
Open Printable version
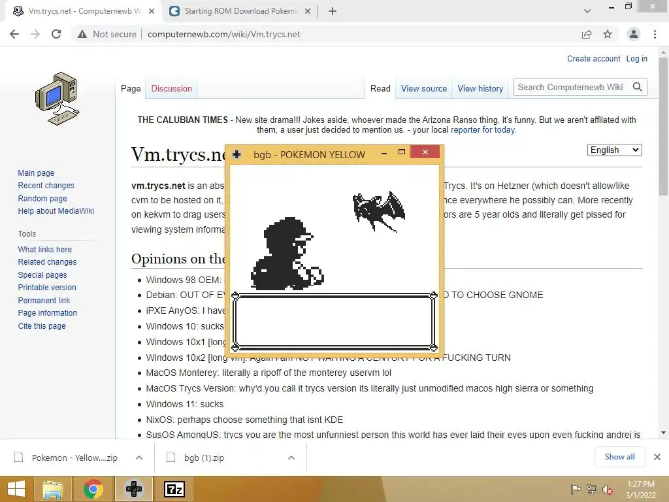(x=47, y=288)
